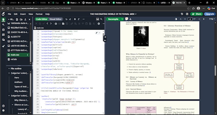The image size is (217, 115).
Task: Open the Recompile options dropdown arrow
Action: point(122,19)
